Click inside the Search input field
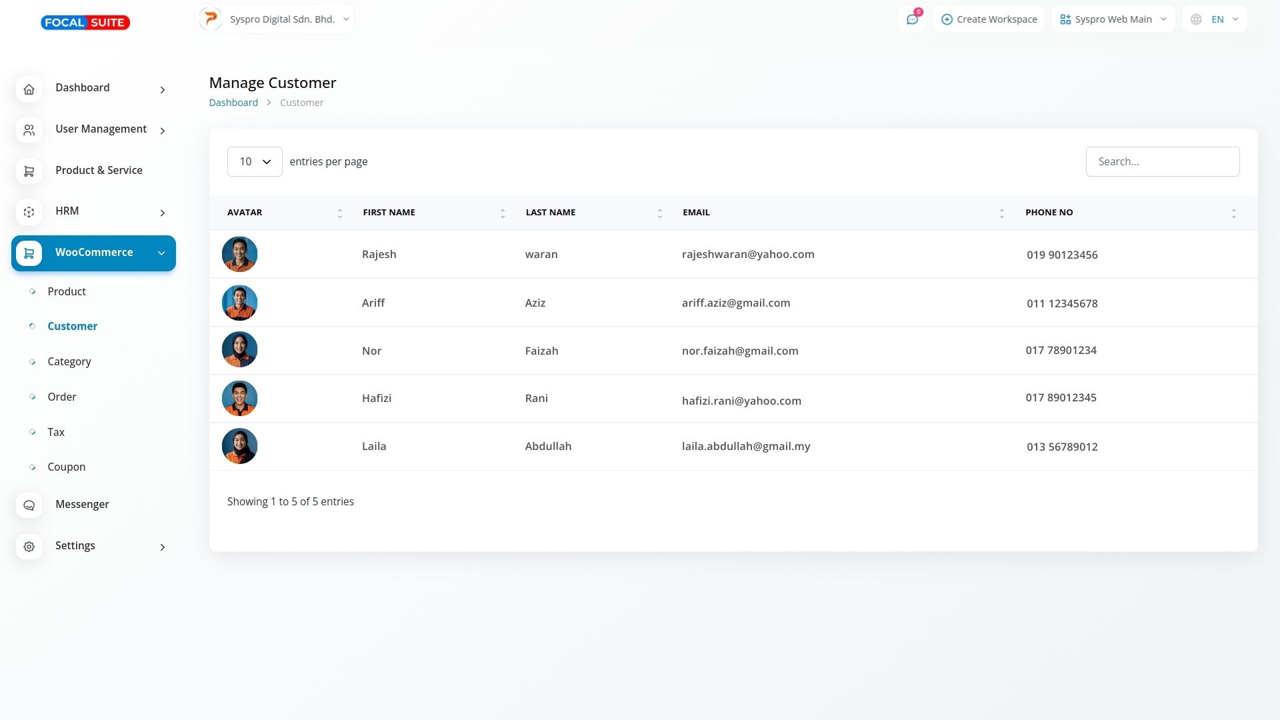The width and height of the screenshot is (1280, 720). point(1162,162)
